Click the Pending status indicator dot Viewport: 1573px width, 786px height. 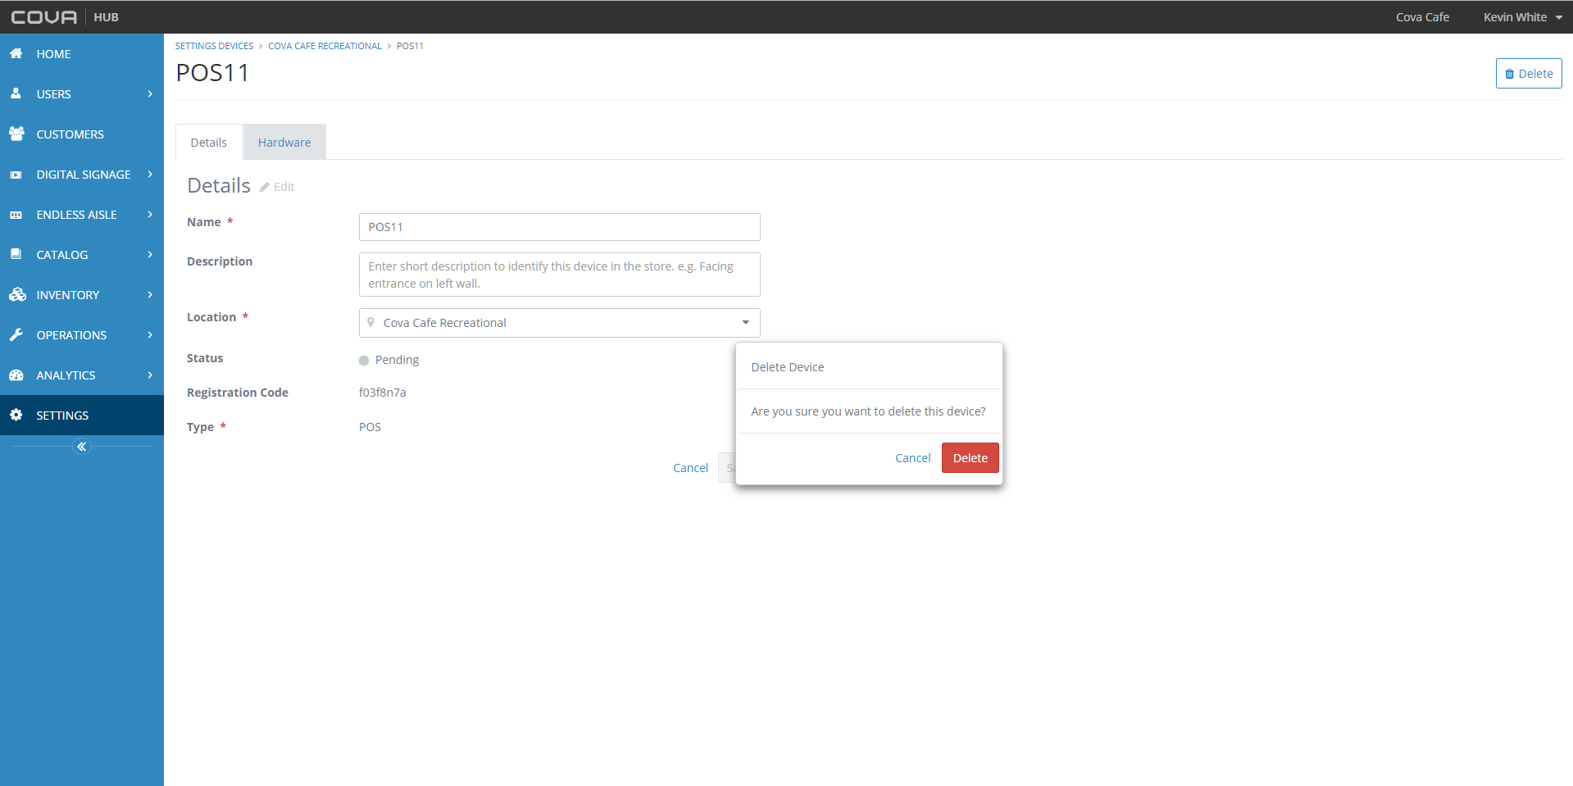click(x=363, y=360)
